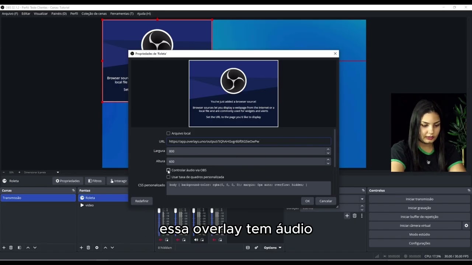Image resolution: width=472 pixels, height=265 pixels.
Task: Click Cancelar in Roleta properties dialog
Action: [x=326, y=201]
